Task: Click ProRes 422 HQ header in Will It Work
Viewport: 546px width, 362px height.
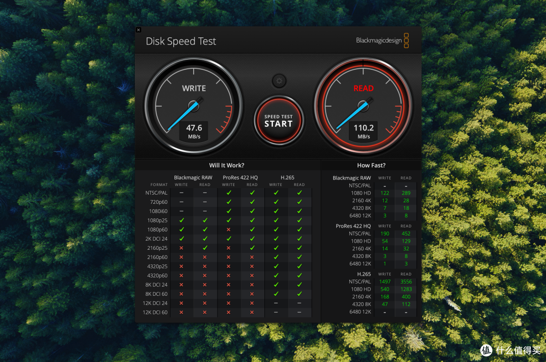Action: coord(240,177)
